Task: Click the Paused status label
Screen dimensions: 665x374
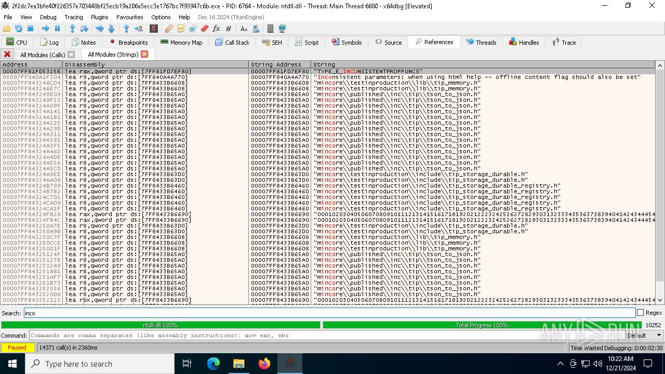Action: [17, 348]
